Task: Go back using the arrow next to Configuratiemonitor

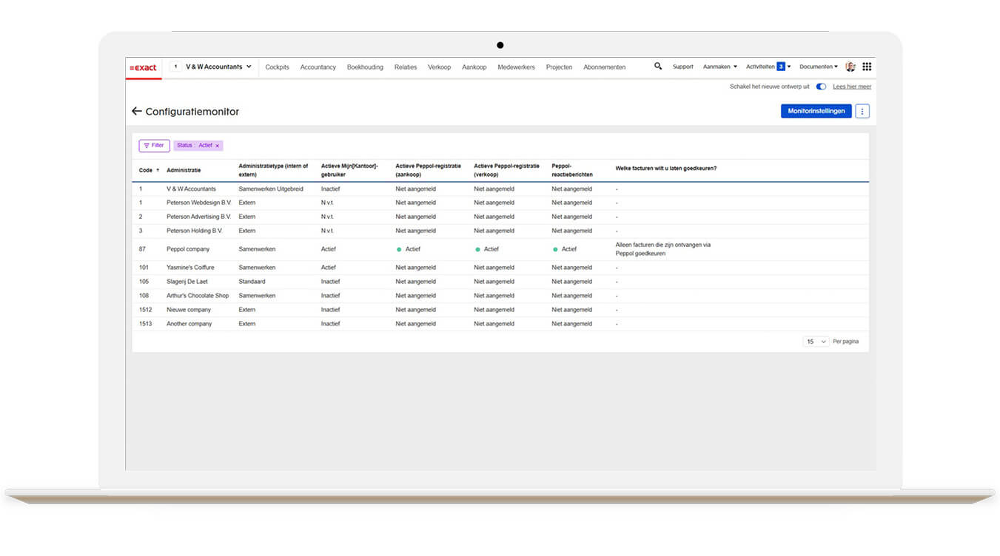Action: [x=136, y=111]
